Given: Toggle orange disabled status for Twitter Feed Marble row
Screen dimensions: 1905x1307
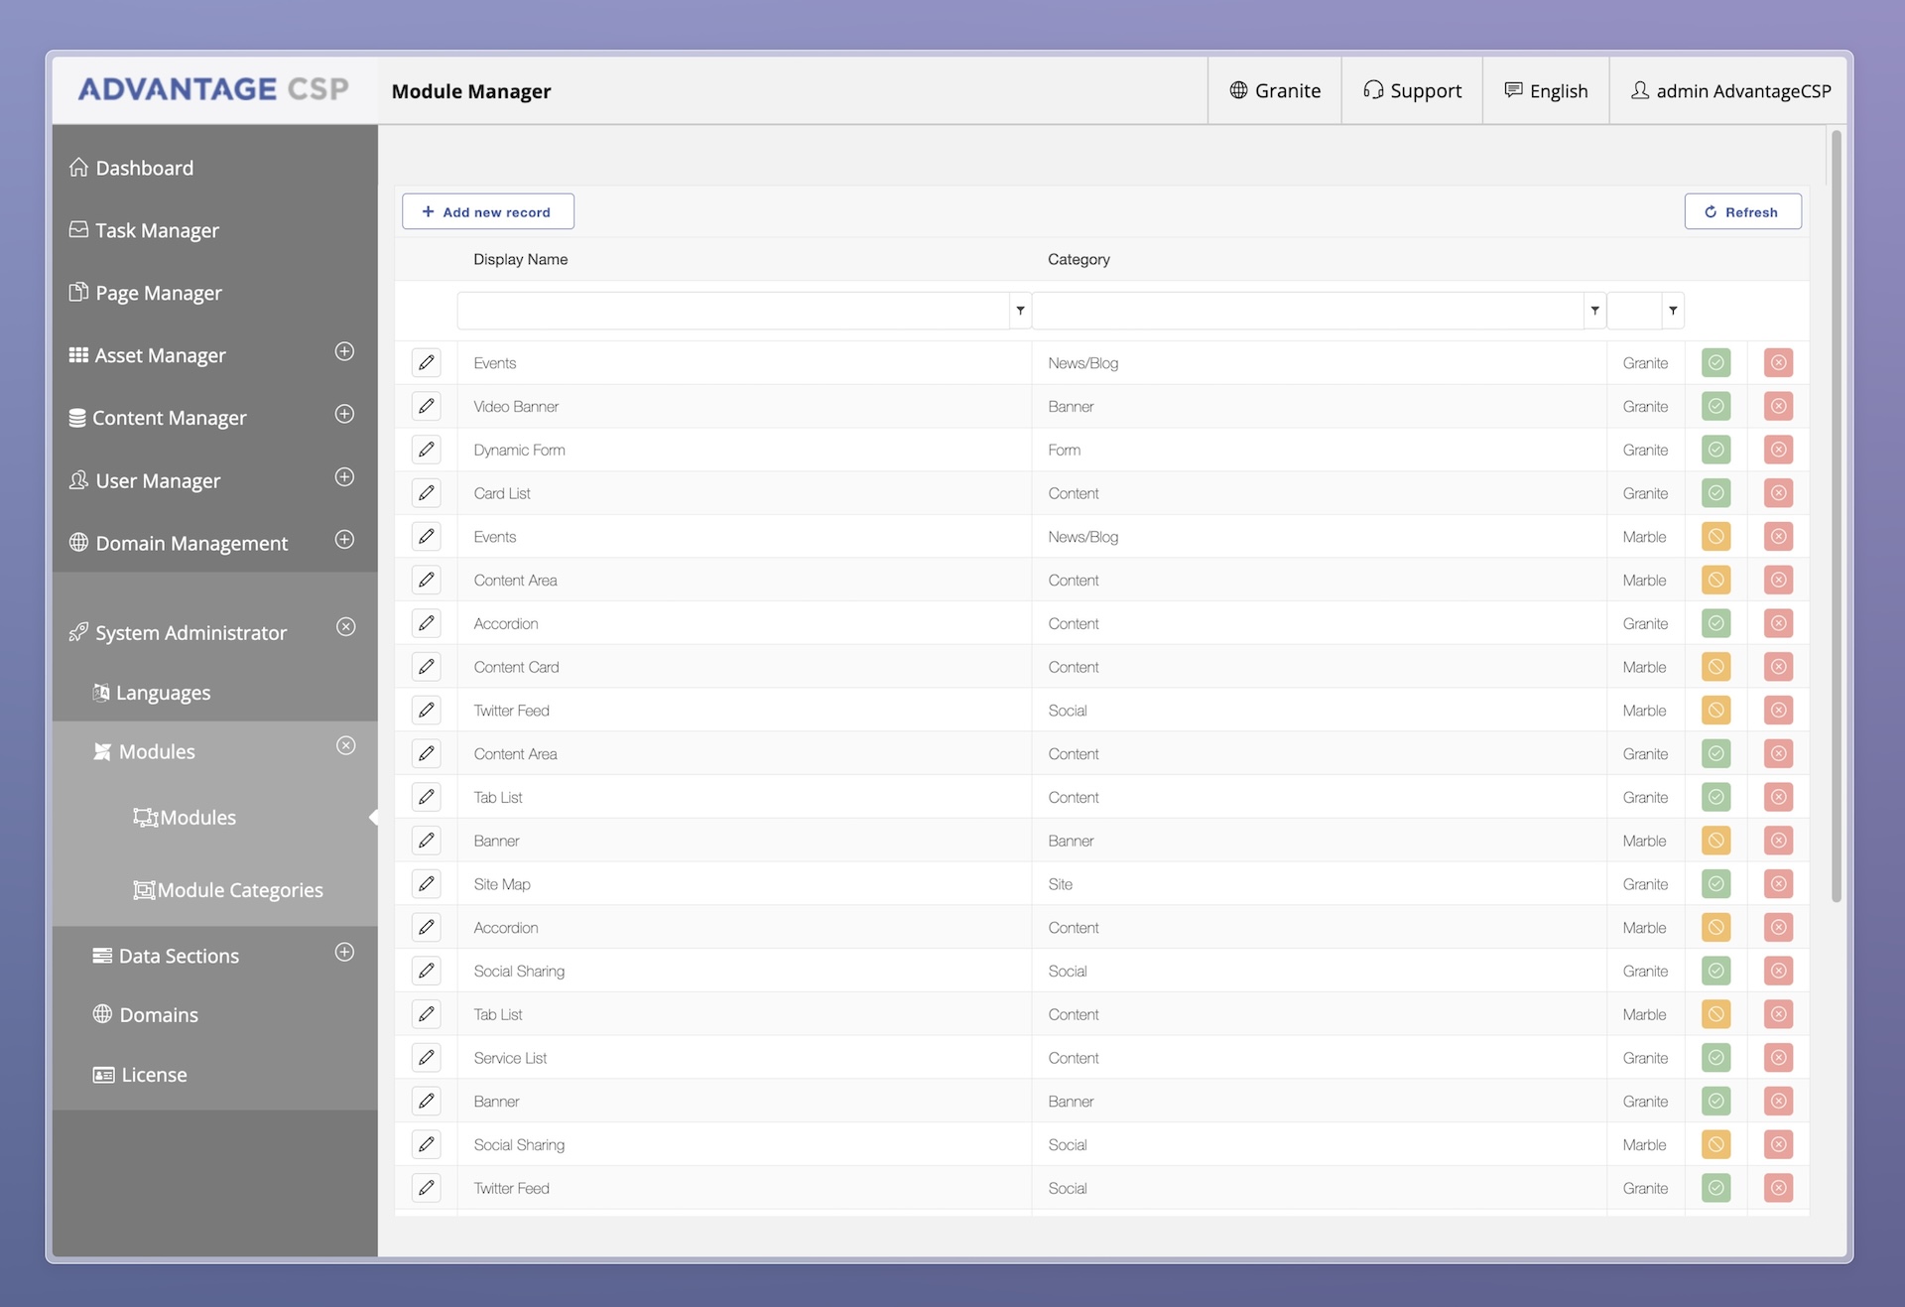Looking at the screenshot, I should coord(1715,711).
